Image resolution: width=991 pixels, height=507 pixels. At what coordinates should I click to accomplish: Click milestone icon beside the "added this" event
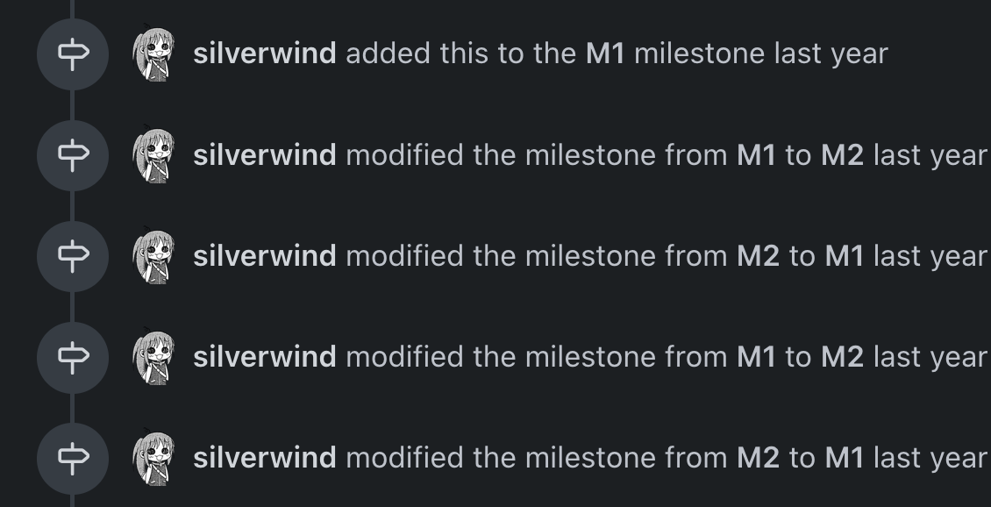(73, 54)
